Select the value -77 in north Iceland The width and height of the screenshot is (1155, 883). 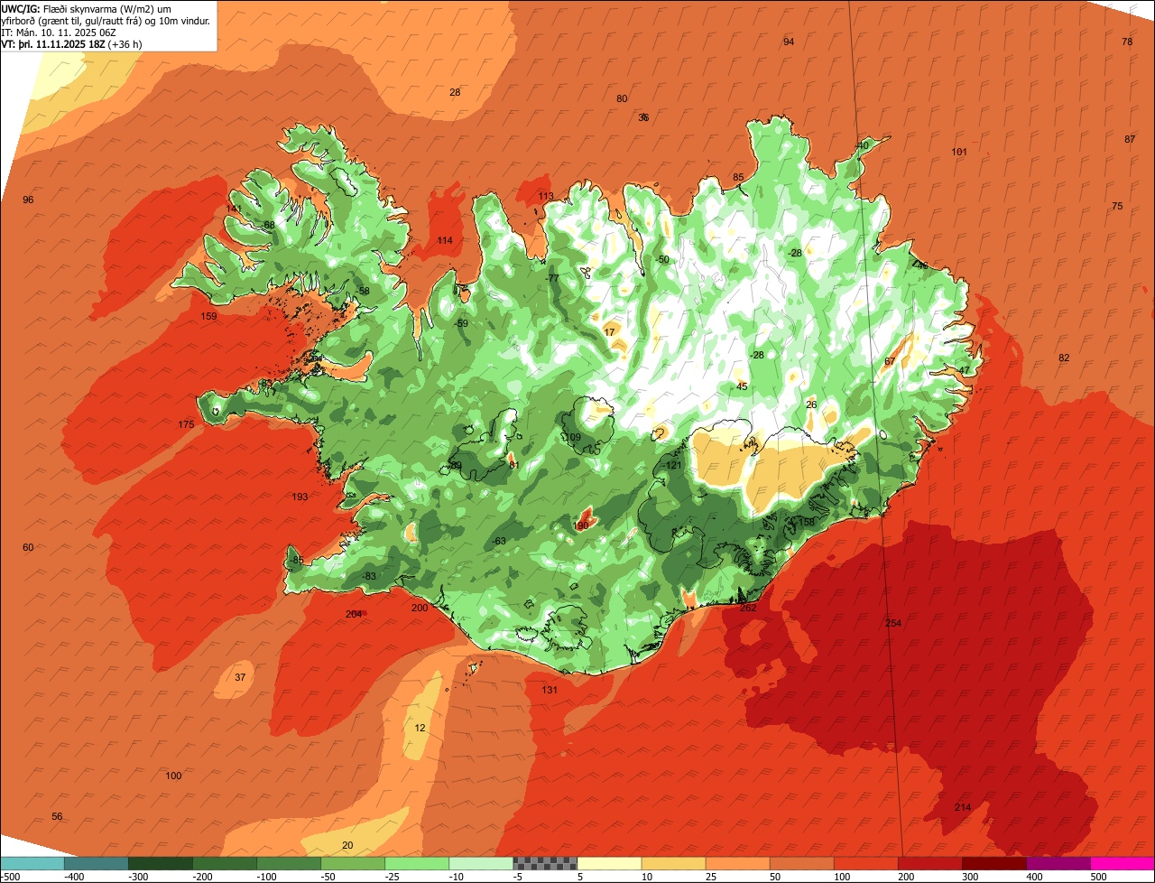(552, 278)
